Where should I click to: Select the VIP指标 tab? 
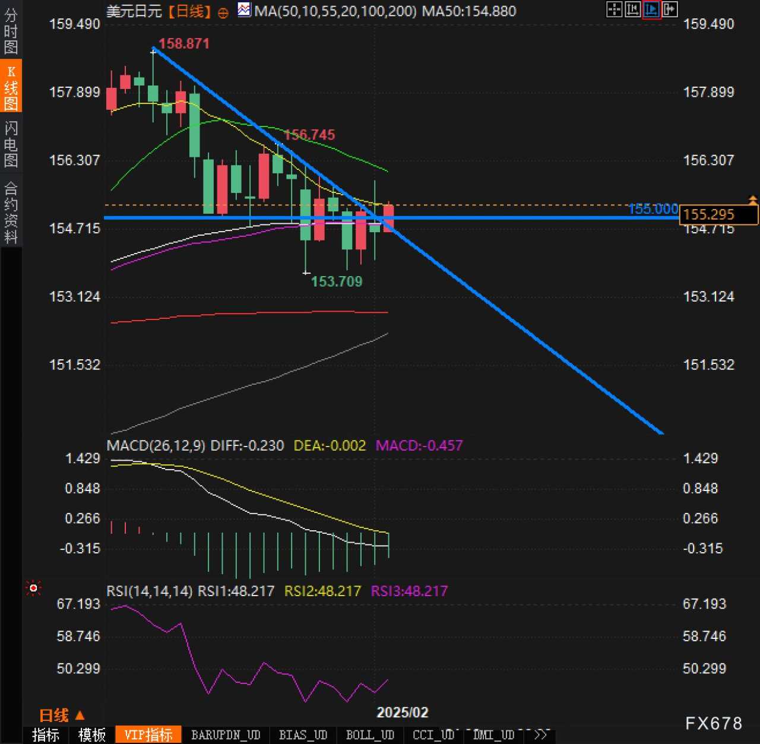click(x=149, y=734)
